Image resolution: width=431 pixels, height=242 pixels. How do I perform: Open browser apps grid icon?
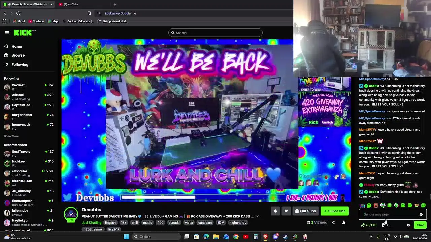[4, 21]
